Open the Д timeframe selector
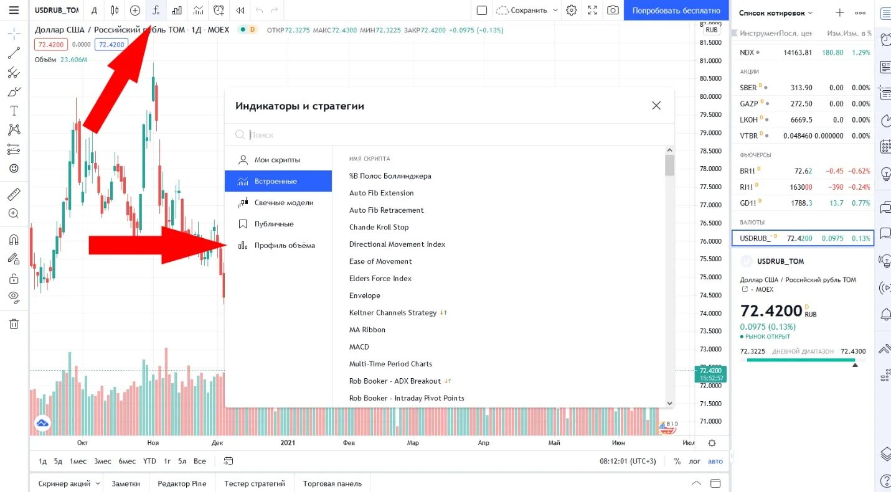The height and width of the screenshot is (492, 891). tap(94, 10)
